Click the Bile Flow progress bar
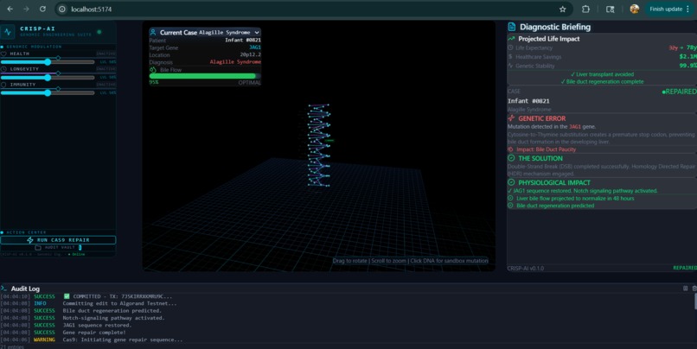The image size is (697, 349). 205,76
